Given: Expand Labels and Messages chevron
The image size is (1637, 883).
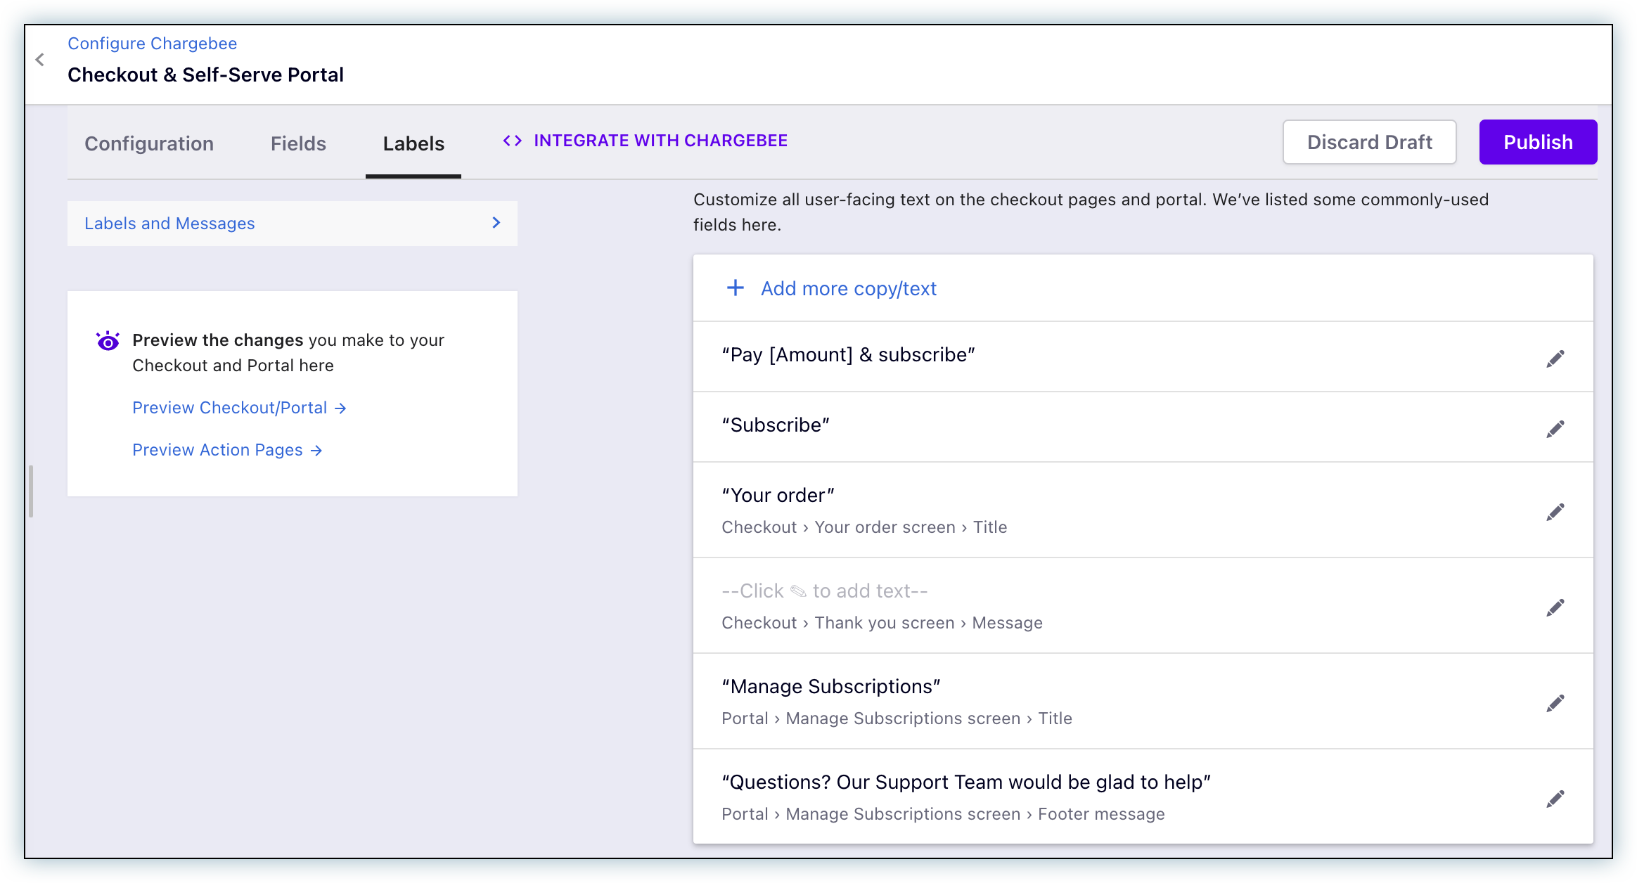Looking at the screenshot, I should pyautogui.click(x=496, y=223).
